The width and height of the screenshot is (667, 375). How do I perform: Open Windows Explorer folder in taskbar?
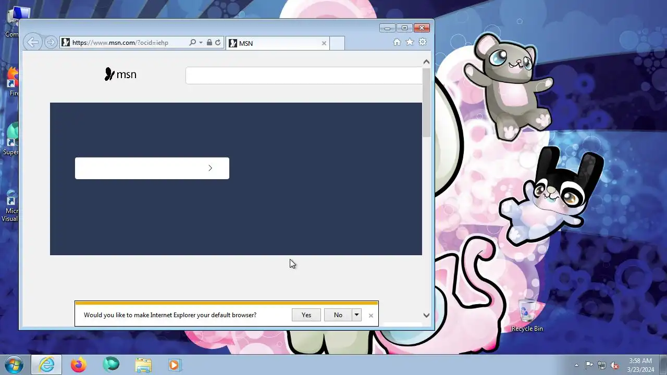(143, 365)
